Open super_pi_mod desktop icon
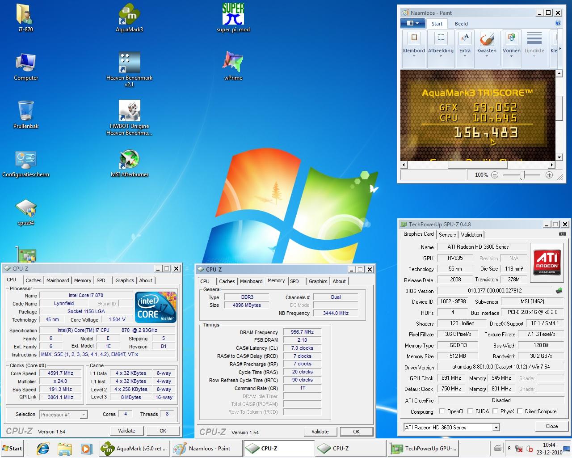 pyautogui.click(x=233, y=18)
